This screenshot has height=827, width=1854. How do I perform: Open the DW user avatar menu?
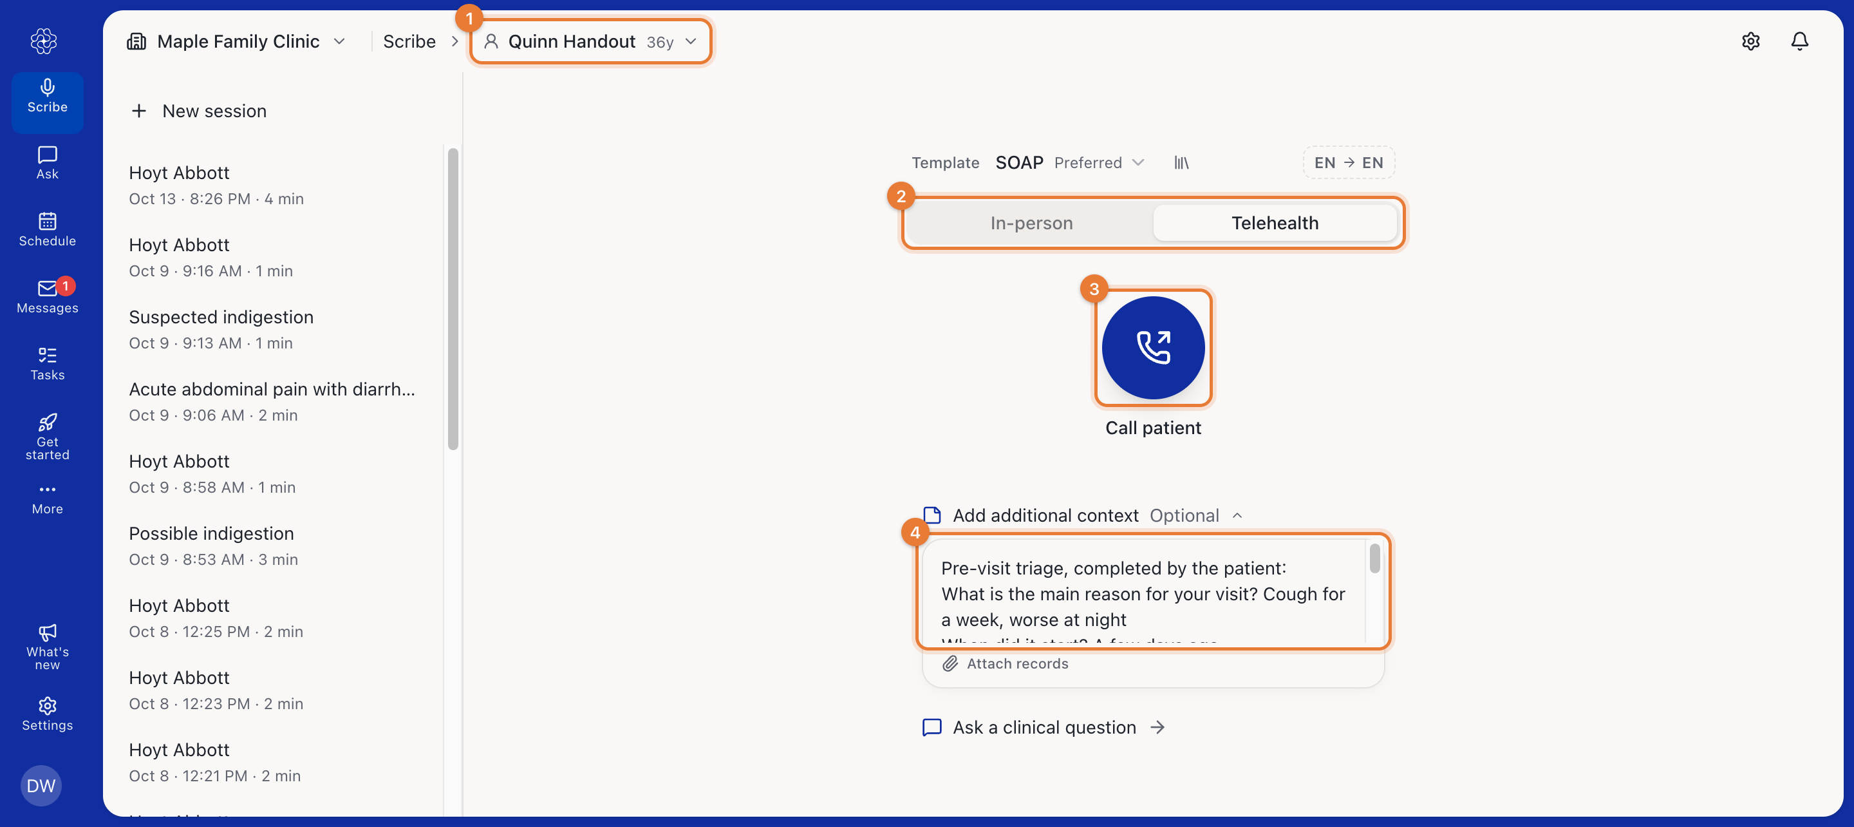tap(41, 785)
